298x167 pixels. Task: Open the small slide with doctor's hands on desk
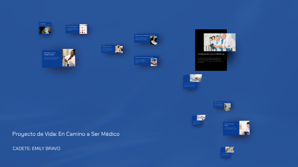pyautogui.click(x=199, y=120)
